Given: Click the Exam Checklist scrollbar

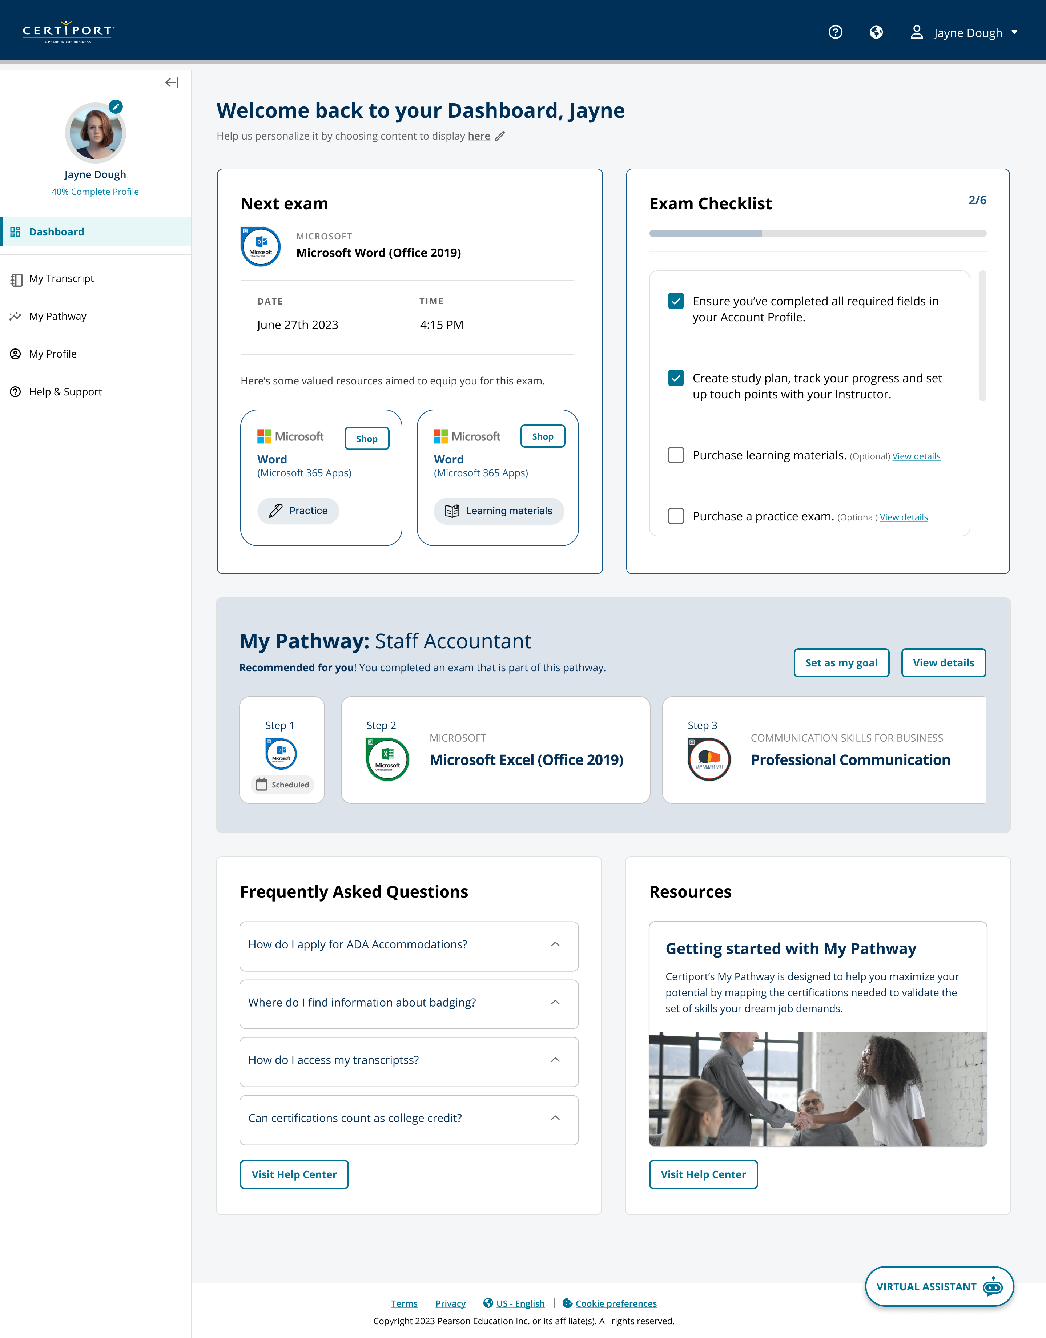Looking at the screenshot, I should (983, 336).
